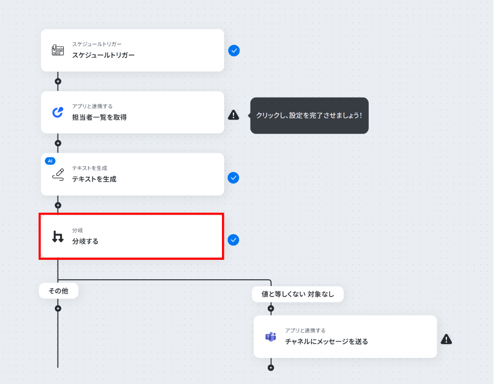The image size is (494, 384).
Task: Click the Microsoft Teams icon
Action: click(x=271, y=336)
